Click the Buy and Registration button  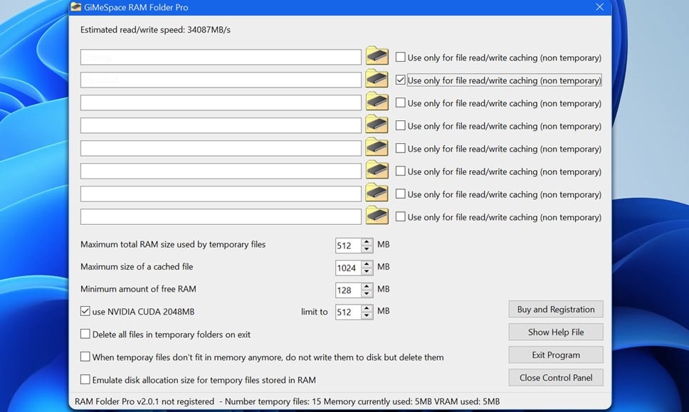point(556,310)
